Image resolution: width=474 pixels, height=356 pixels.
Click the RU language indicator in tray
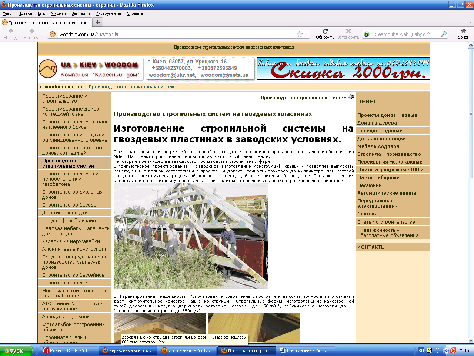(421, 350)
